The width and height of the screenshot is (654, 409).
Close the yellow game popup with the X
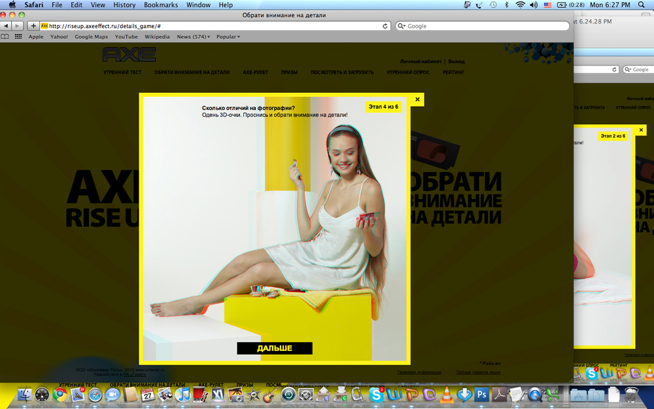[x=417, y=99]
